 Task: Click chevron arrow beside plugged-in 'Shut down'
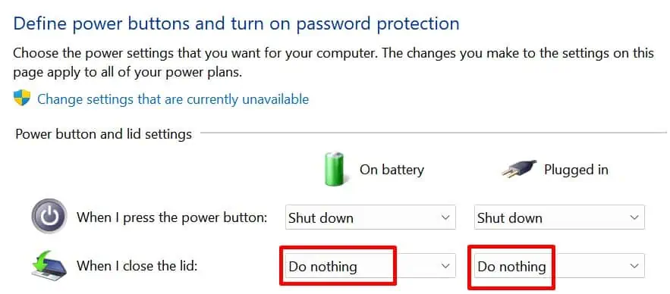click(x=634, y=217)
